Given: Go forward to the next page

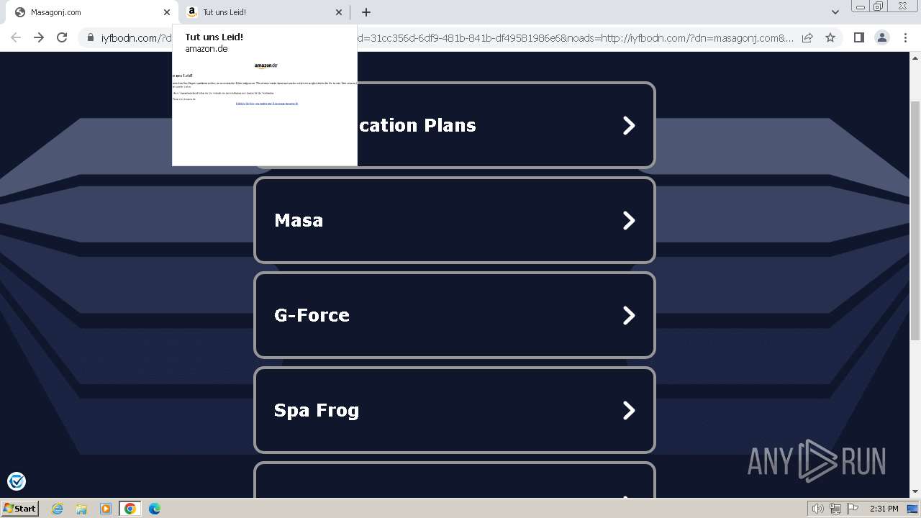Looking at the screenshot, I should (39, 37).
